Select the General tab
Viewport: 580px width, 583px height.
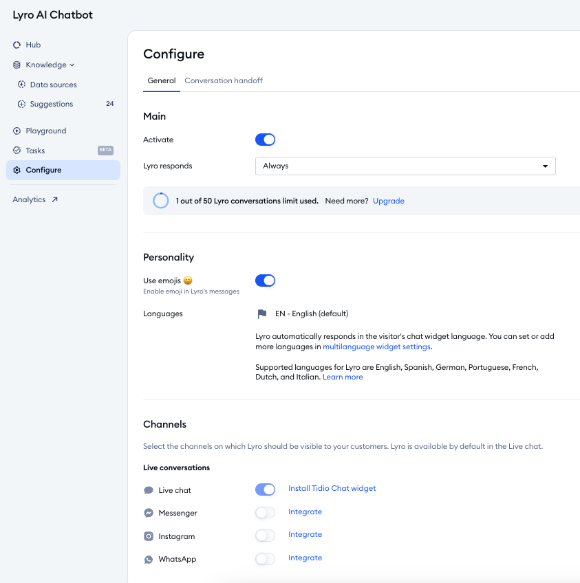click(162, 80)
